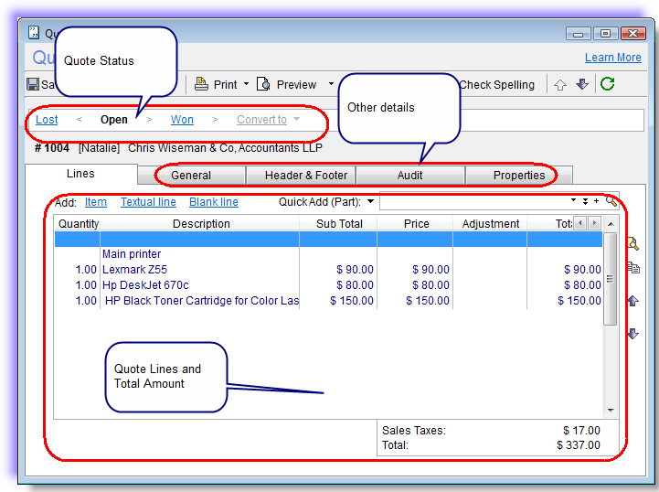
Task: Click the toolbar up arrow for previous quote
Action: [x=561, y=85]
